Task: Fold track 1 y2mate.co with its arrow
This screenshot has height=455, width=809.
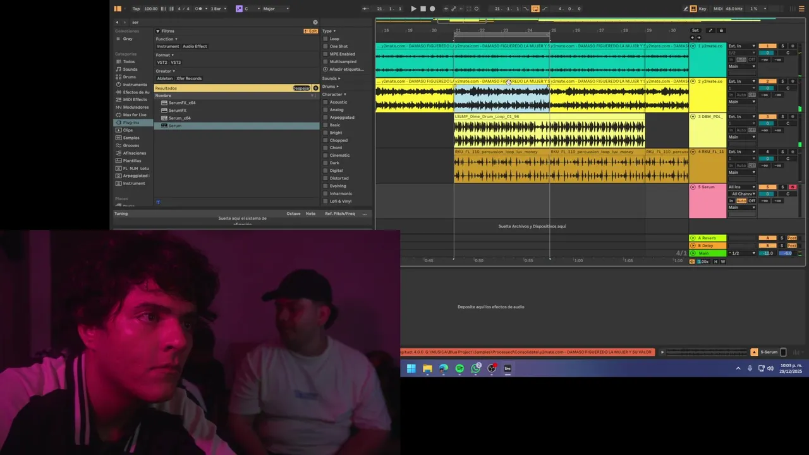Action: click(693, 46)
